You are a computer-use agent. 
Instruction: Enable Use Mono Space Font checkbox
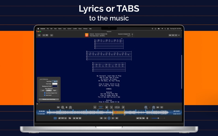click(x=45, y=93)
